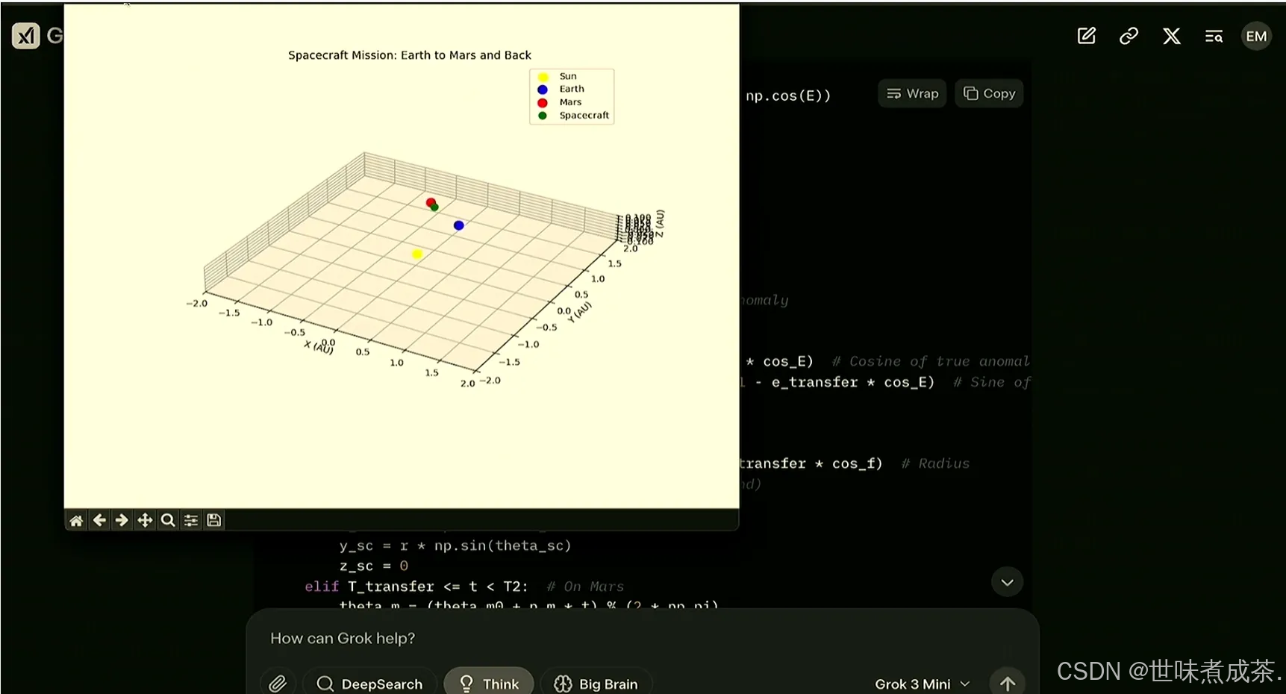Click the yellow Sun marker in plot
This screenshot has width=1286, height=694.
(417, 254)
